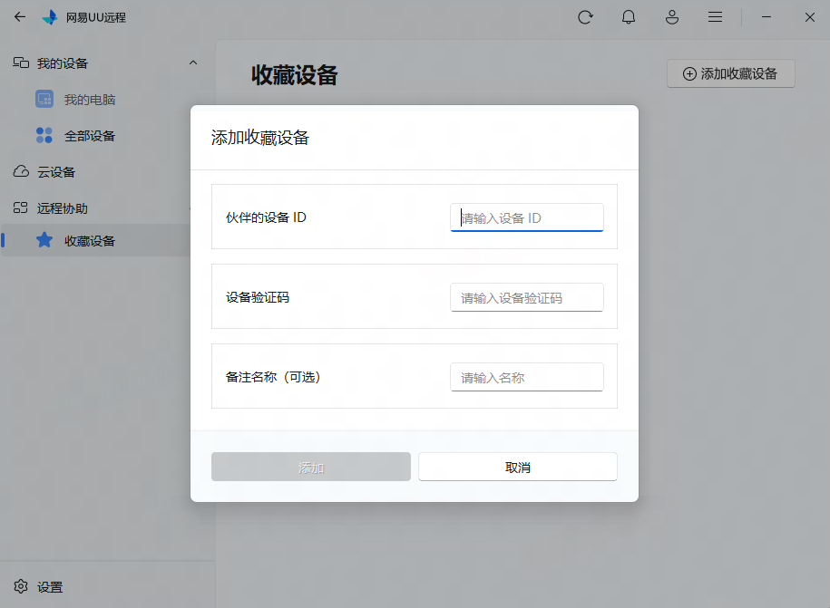The width and height of the screenshot is (830, 608).
Task: Click the 添加 button in dialog
Action: (311, 467)
